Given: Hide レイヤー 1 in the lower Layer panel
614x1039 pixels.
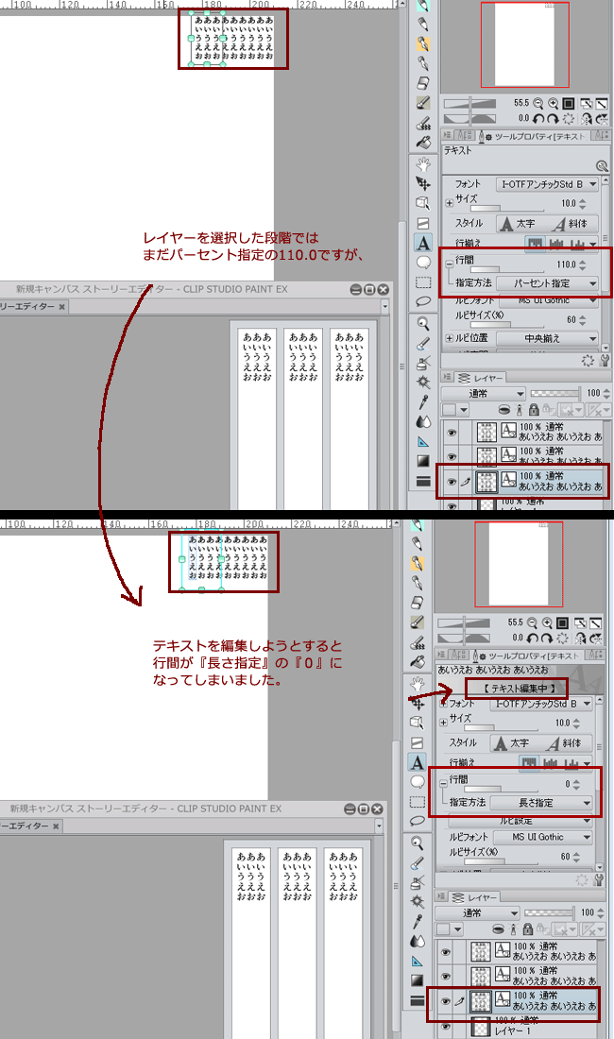Looking at the screenshot, I should (x=446, y=1026).
